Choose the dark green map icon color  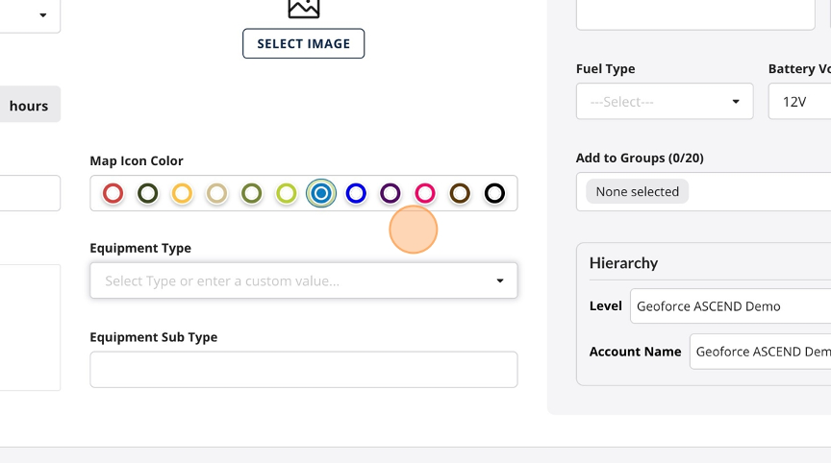[148, 194]
